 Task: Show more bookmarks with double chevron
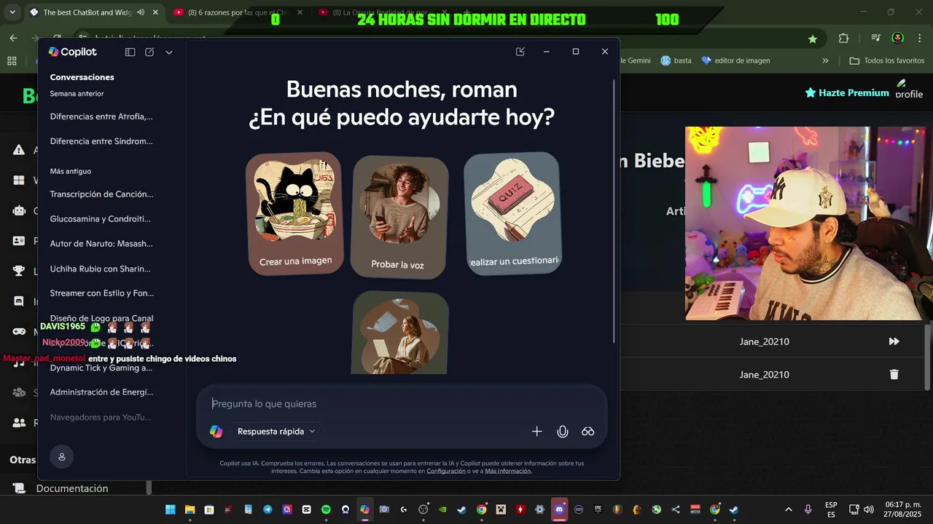[x=825, y=60]
